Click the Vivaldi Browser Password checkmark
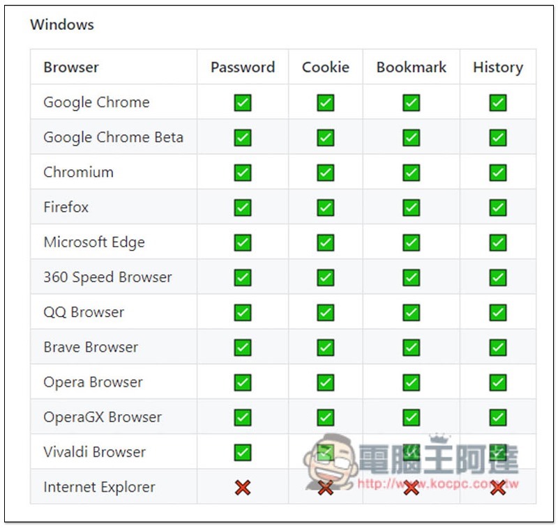The width and height of the screenshot is (558, 528). pyautogui.click(x=243, y=452)
